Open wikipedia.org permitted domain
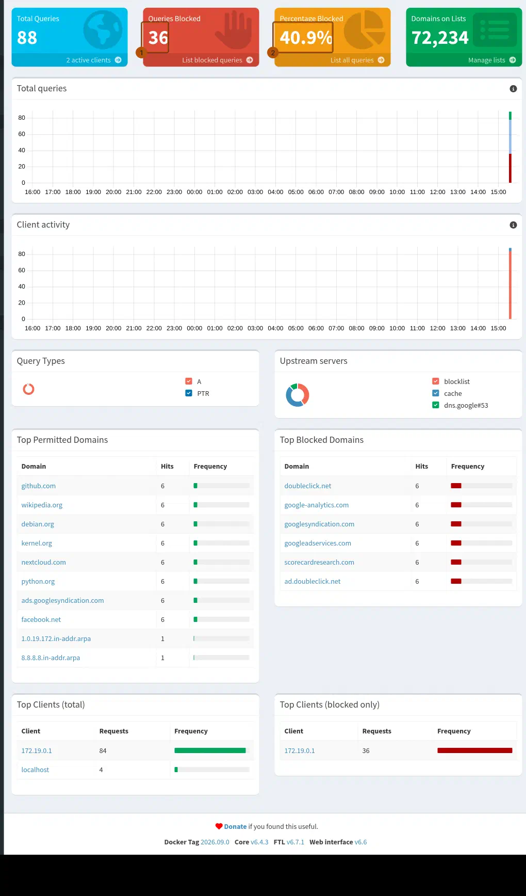Screen dimensions: 526x896 click(42, 505)
